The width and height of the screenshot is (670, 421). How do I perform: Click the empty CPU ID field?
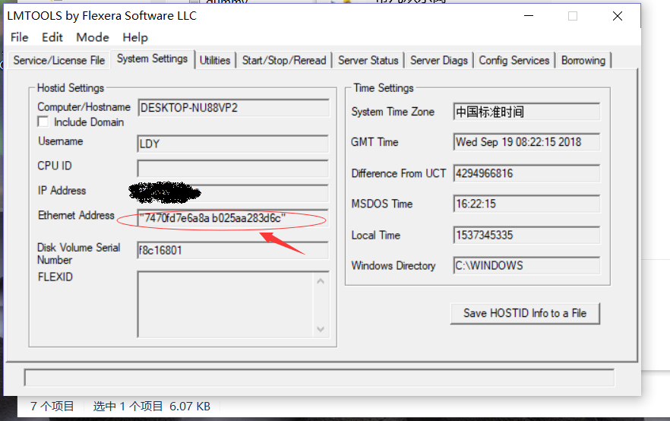(x=233, y=169)
